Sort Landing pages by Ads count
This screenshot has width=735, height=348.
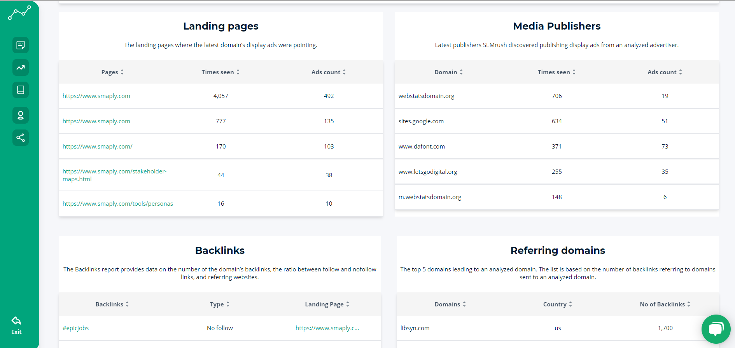329,72
